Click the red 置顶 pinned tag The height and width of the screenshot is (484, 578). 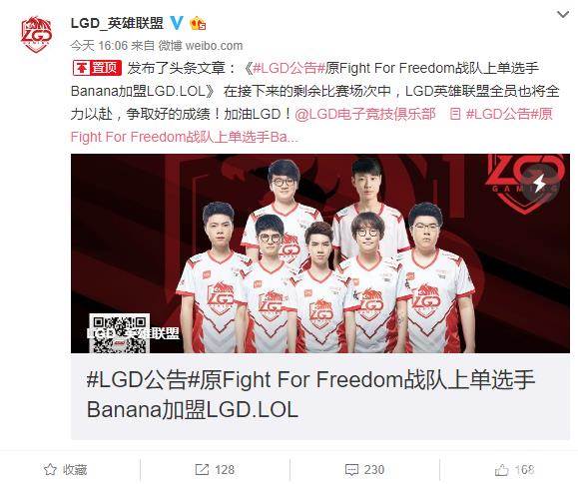(x=97, y=68)
